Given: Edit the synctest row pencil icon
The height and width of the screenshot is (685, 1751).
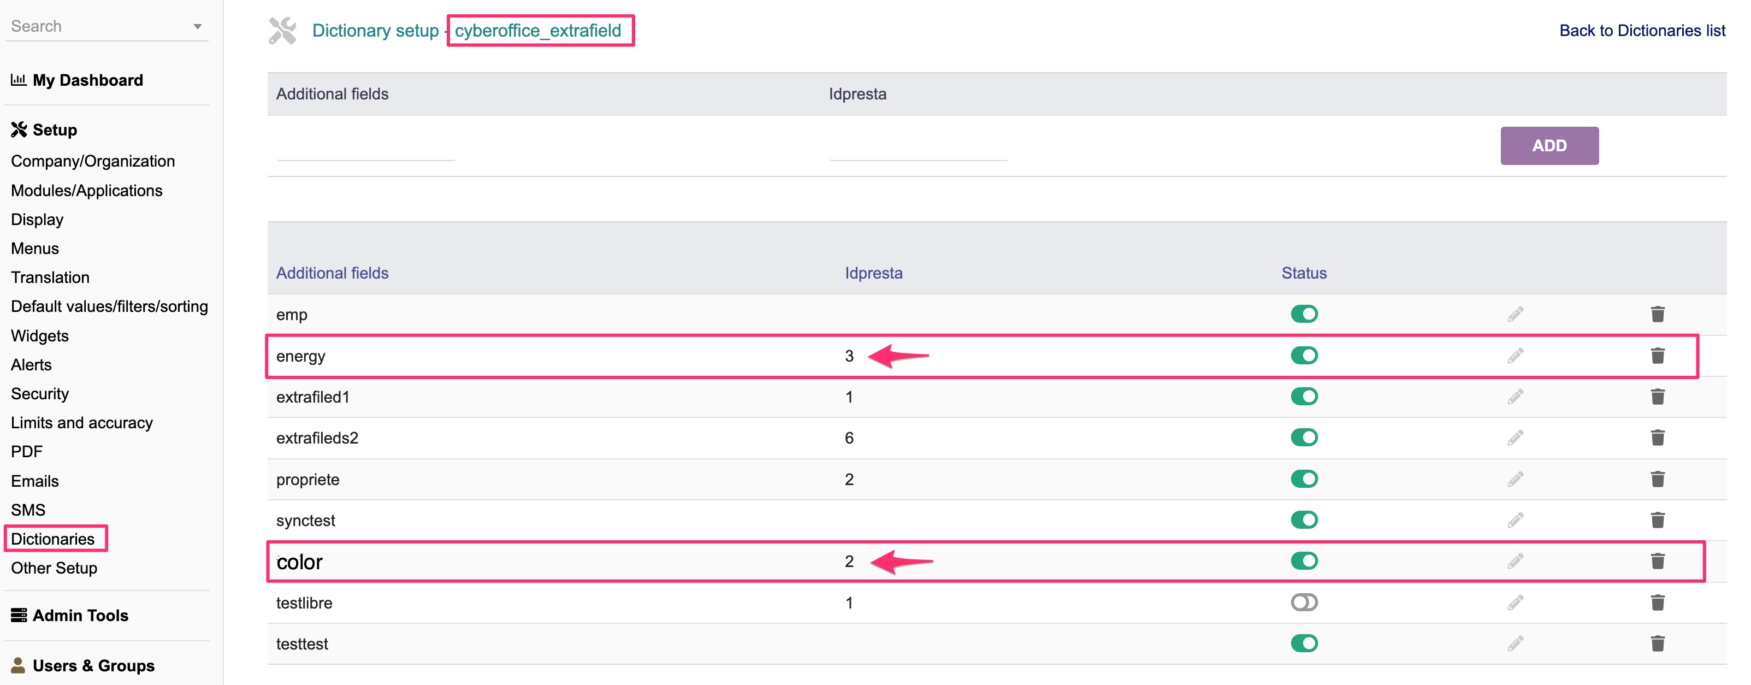Looking at the screenshot, I should (x=1515, y=520).
